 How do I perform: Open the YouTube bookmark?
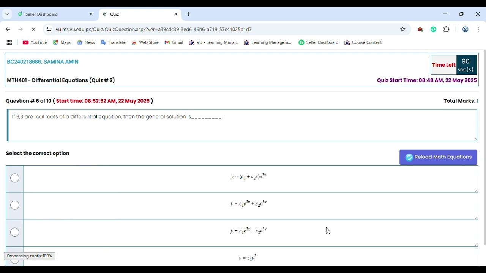click(35, 42)
